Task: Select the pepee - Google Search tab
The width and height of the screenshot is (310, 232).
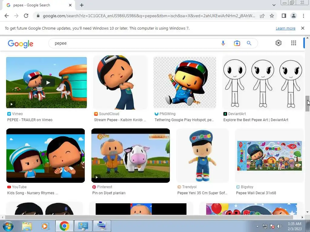Action: (x=38, y=5)
